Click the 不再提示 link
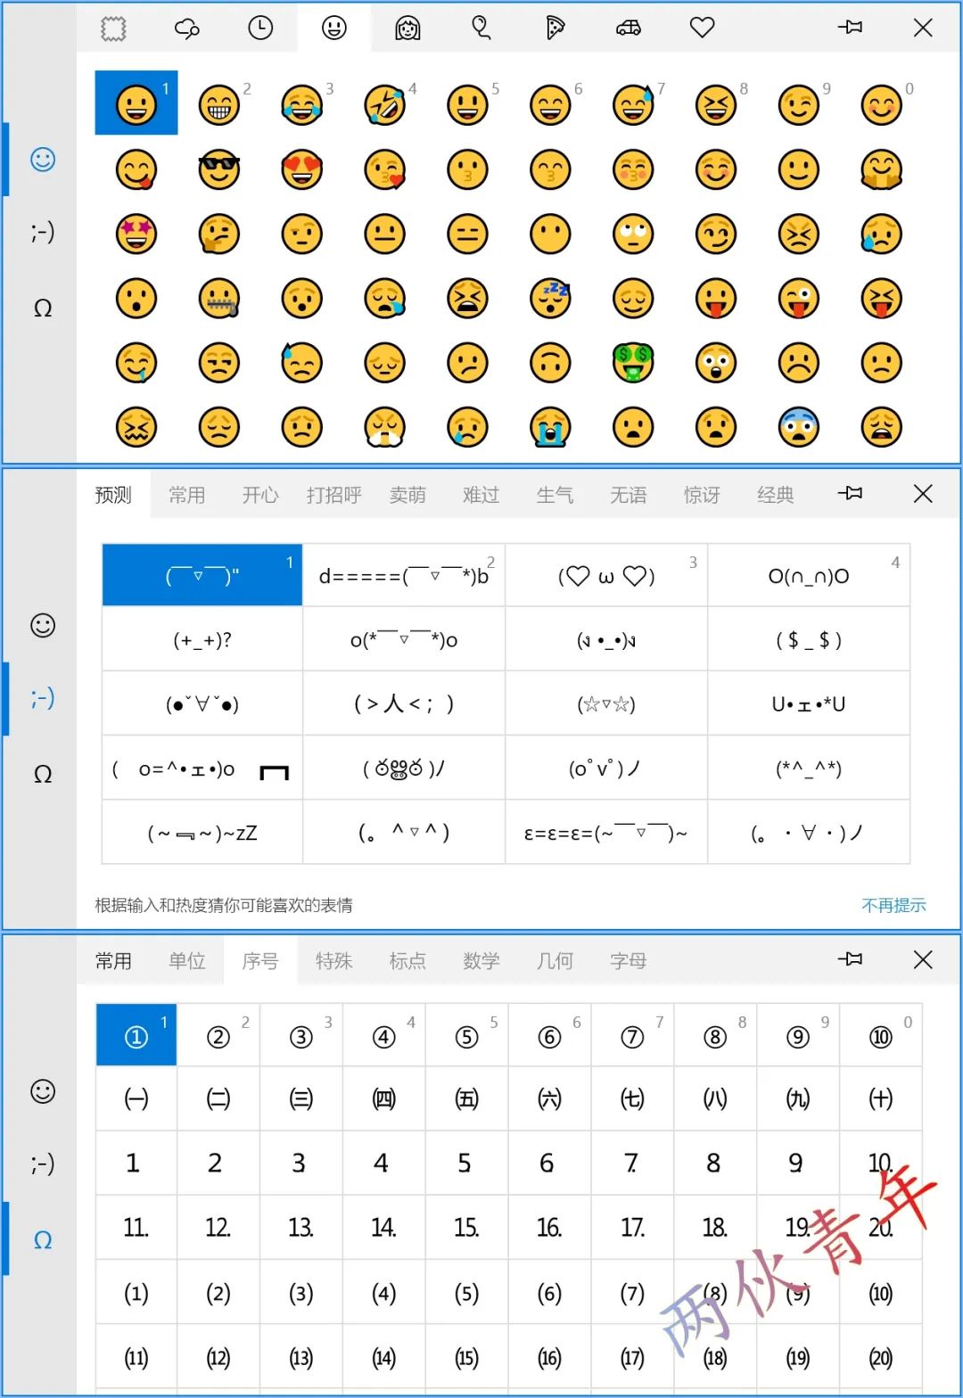Viewport: 963px width, 1398px height. click(x=893, y=905)
